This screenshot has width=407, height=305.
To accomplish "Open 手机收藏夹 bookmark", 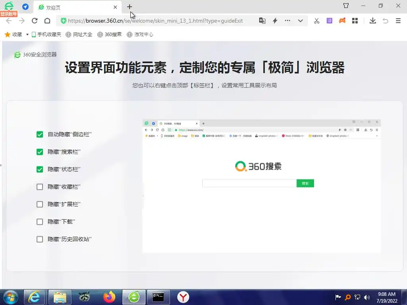I will (x=46, y=35).
